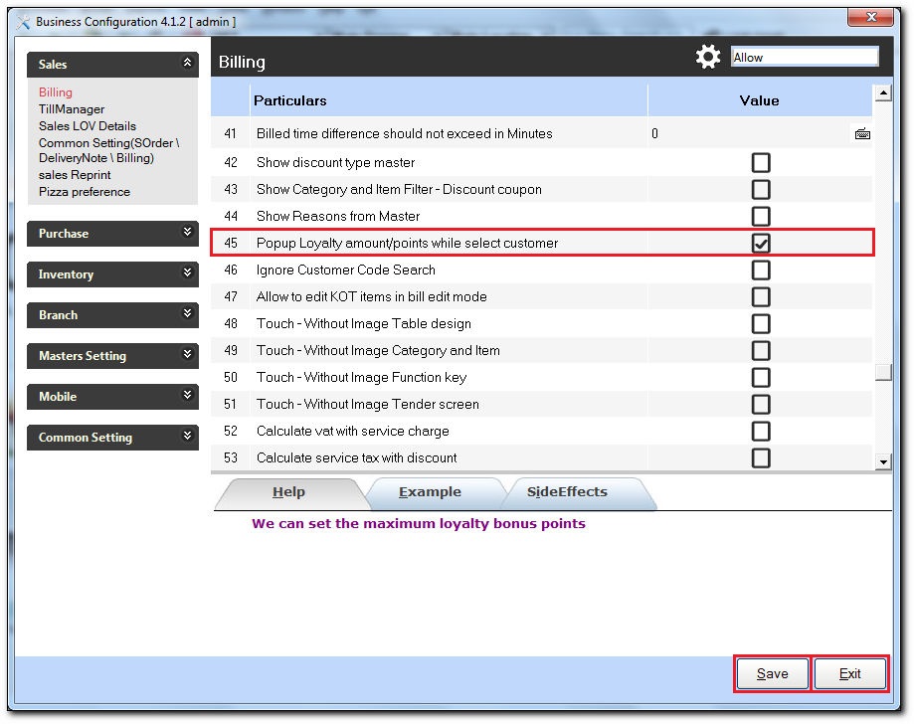Click the settings gear icon in Billing header
The image size is (914, 724).
[708, 57]
